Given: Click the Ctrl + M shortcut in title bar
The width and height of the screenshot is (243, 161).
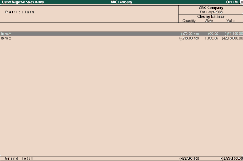Looking at the screenshot, I should (x=232, y=2).
